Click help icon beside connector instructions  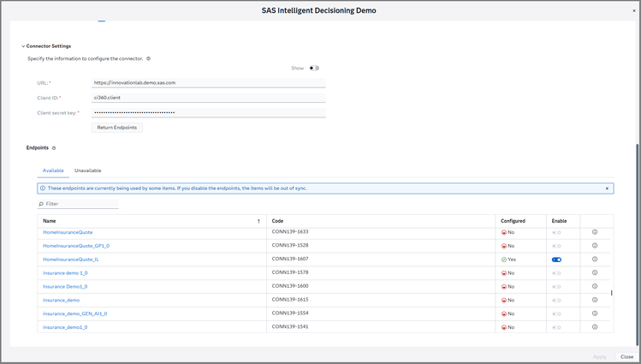coord(148,58)
